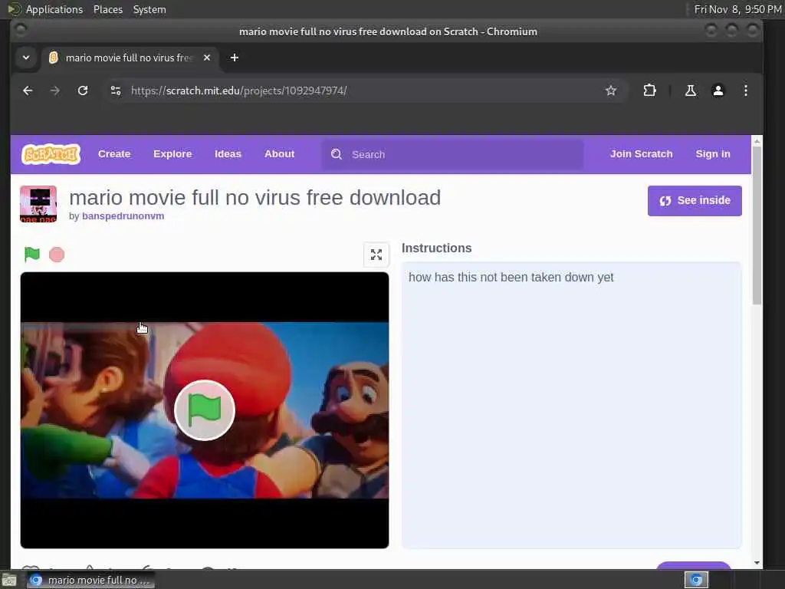Image resolution: width=785 pixels, height=589 pixels.
Task: Click the window menu button in title bar left
Action: point(21,31)
